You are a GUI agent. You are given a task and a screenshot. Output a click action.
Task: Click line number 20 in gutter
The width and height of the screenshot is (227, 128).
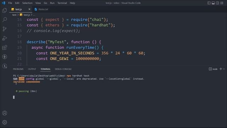[x=20, y=53]
